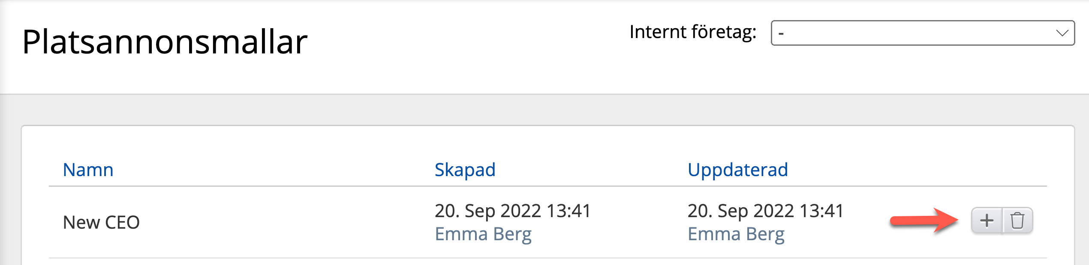The width and height of the screenshot is (1089, 265).
Task: Delete New CEO template with trash icon
Action: pyautogui.click(x=1017, y=221)
